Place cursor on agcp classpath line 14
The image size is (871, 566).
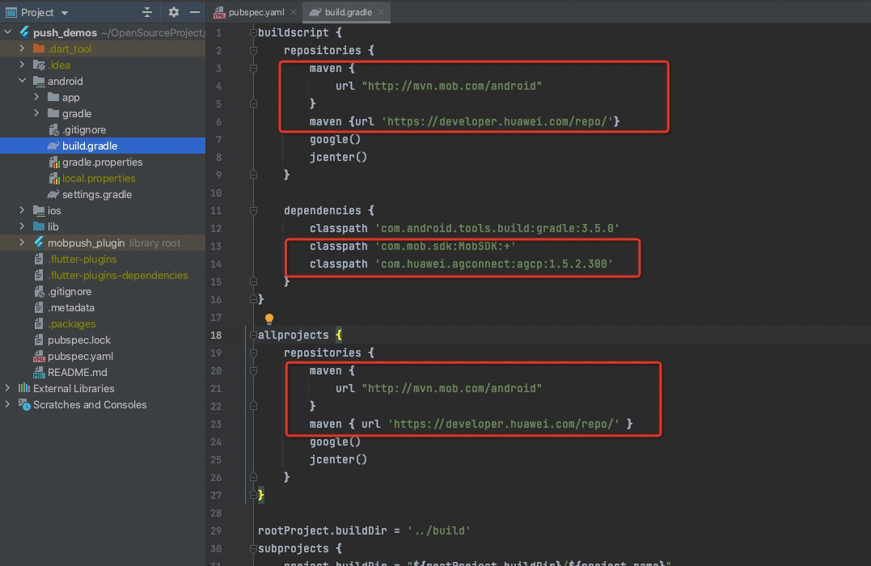[461, 264]
